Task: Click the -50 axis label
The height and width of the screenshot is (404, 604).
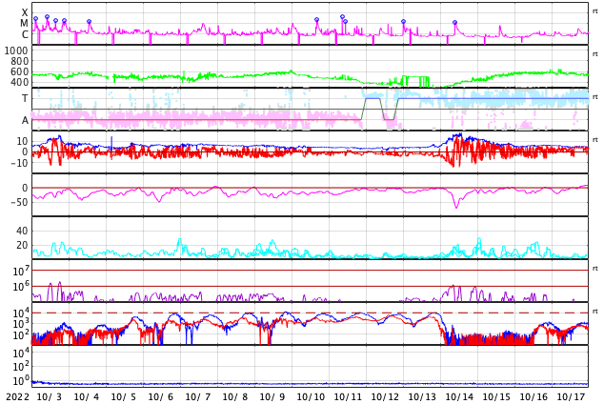Action: [20, 202]
